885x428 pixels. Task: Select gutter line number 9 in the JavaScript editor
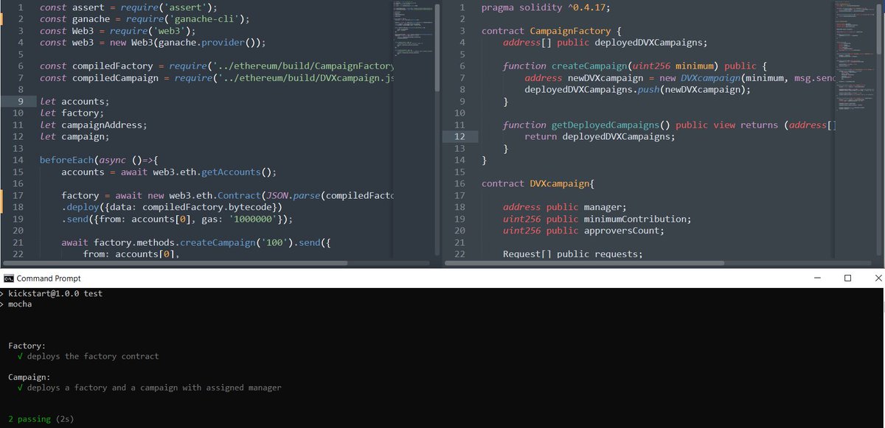click(x=21, y=101)
